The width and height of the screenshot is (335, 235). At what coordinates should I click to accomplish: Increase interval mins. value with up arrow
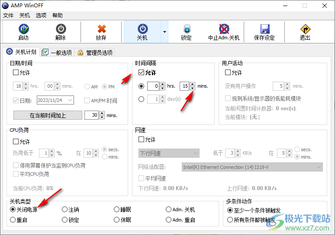[x=192, y=84]
